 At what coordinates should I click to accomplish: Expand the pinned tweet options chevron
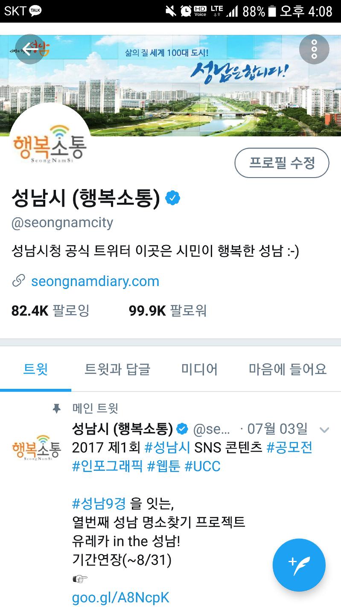tap(324, 430)
